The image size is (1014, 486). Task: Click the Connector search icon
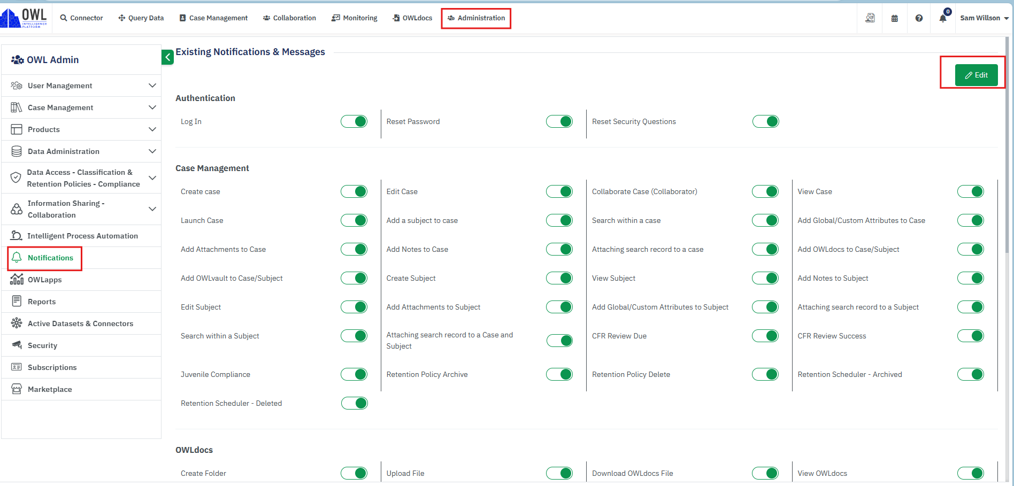[64, 18]
